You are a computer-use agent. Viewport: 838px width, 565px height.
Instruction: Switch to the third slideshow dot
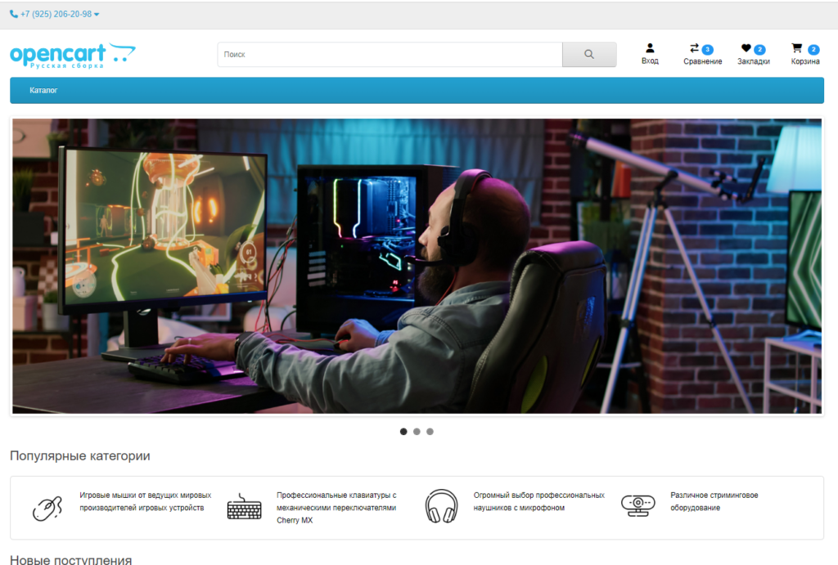430,432
